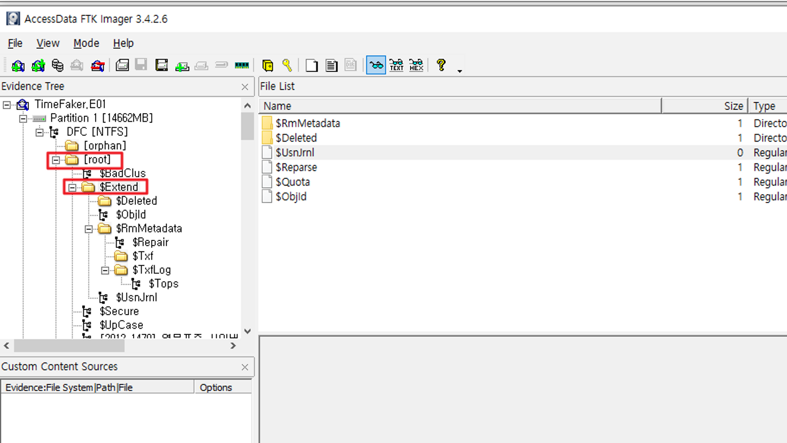Close the Evidence Tree panel
The width and height of the screenshot is (787, 443).
pyautogui.click(x=245, y=87)
